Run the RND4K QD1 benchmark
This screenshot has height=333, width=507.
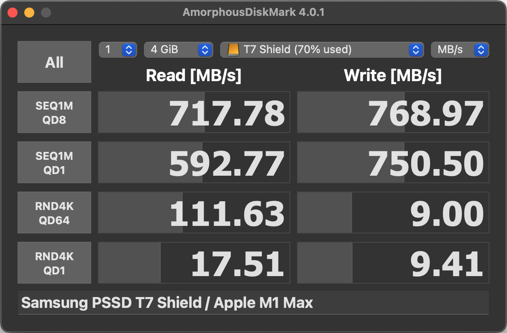point(54,263)
